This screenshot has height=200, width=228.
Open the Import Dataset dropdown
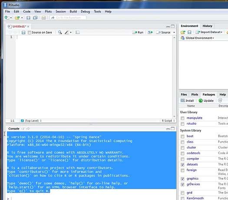[x=209, y=32]
